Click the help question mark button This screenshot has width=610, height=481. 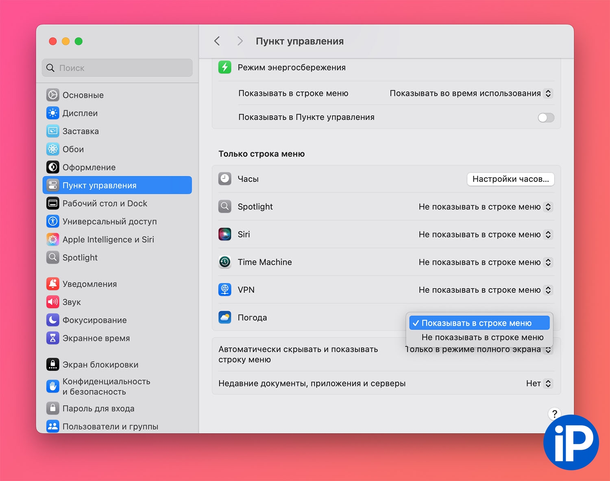pyautogui.click(x=554, y=414)
